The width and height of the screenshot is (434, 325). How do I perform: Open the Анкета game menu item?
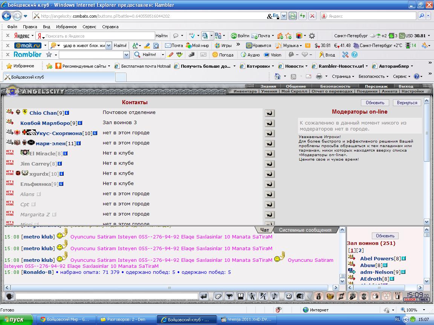click(x=390, y=91)
